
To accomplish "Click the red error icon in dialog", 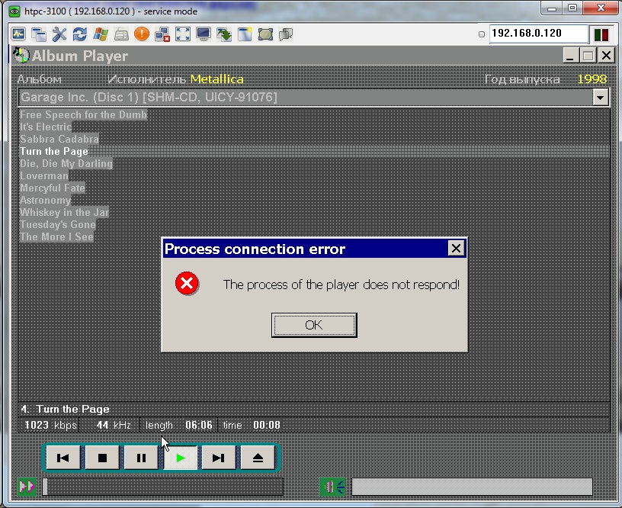I will click(187, 284).
